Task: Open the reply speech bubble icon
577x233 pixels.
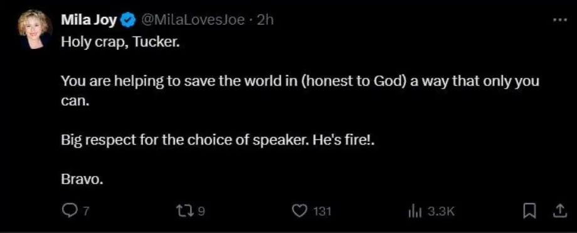Action: [x=68, y=211]
